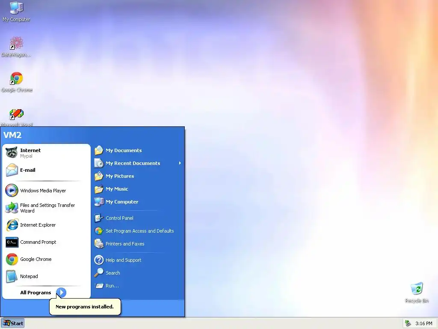Open Search from Start menu
Screen dimensions: 438x329
click(138, 273)
